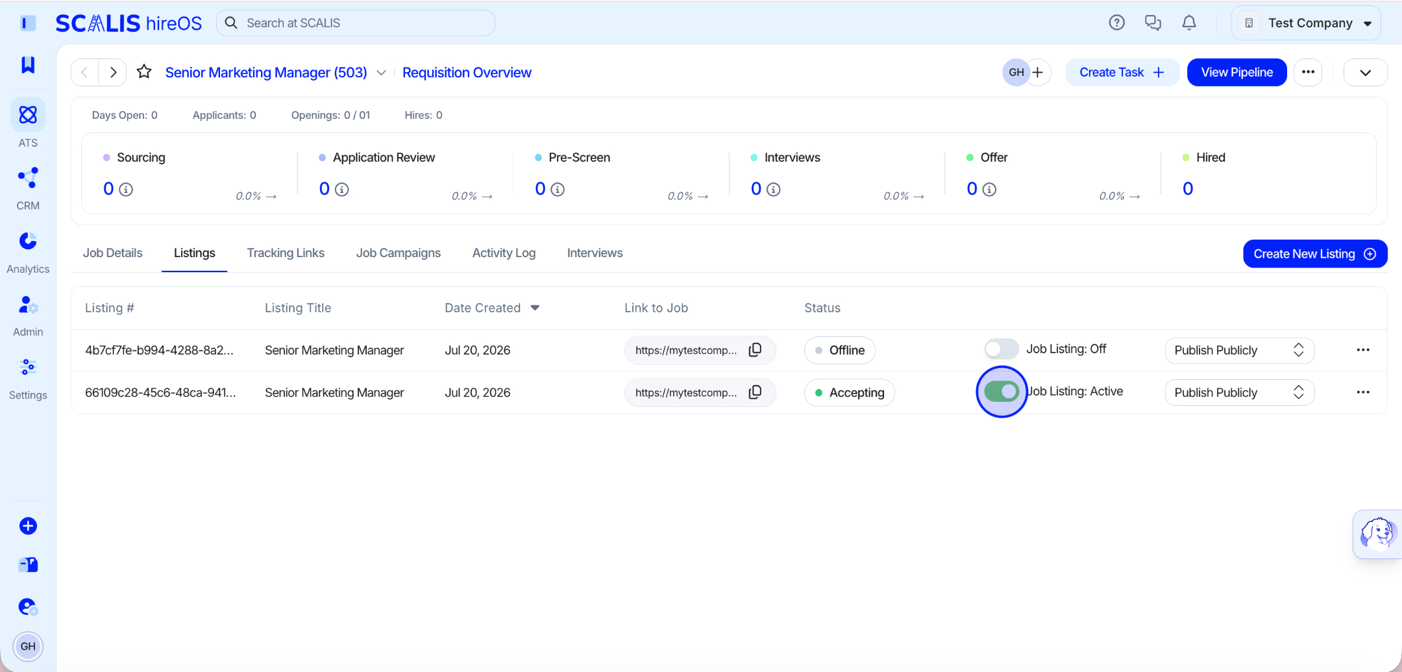Open more options for Accepting listing row

1363,392
